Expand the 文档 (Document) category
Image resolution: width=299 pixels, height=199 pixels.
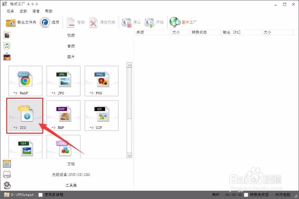point(71,163)
